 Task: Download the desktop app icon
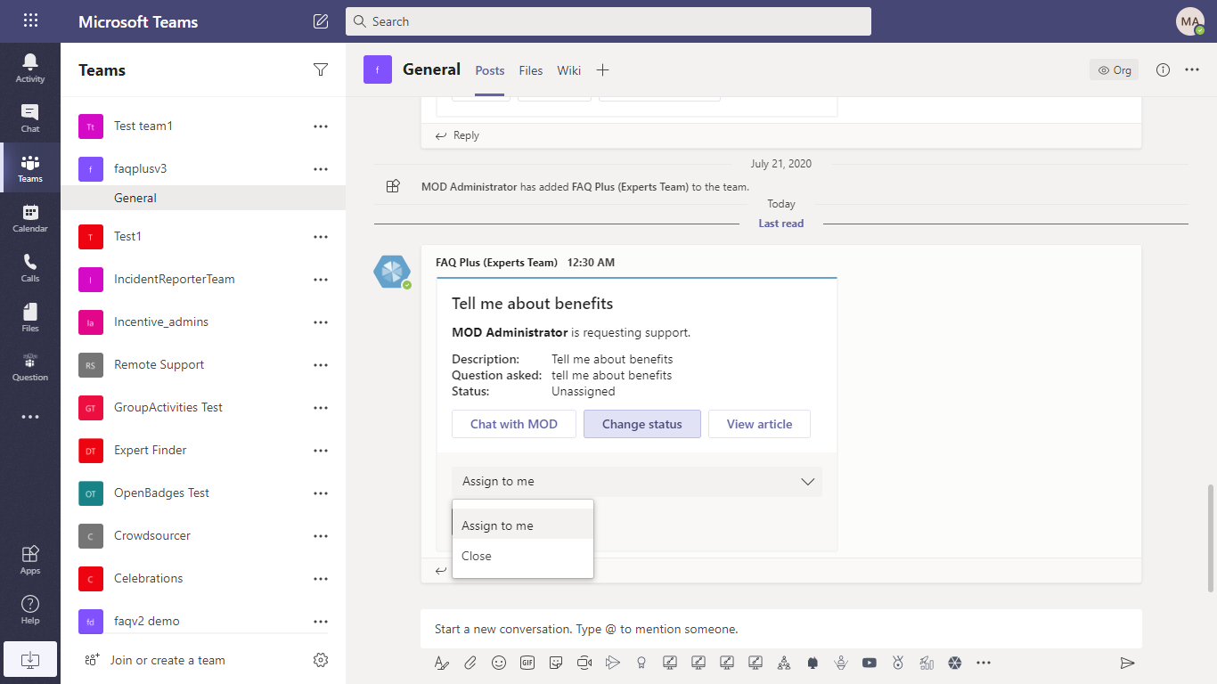point(30,659)
